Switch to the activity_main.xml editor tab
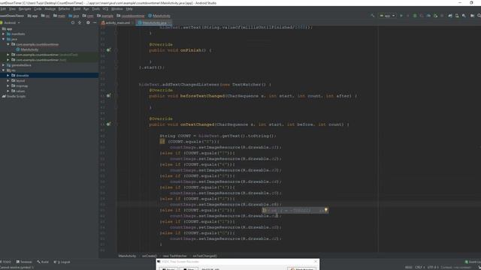481x270 pixels. pos(117,22)
